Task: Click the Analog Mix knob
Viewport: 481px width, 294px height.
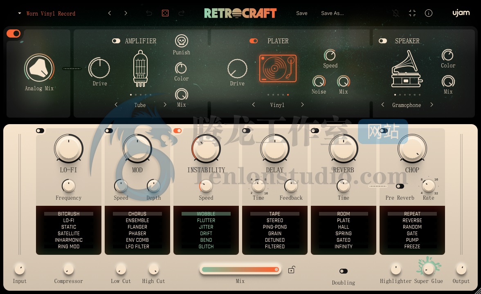Action: [39, 69]
